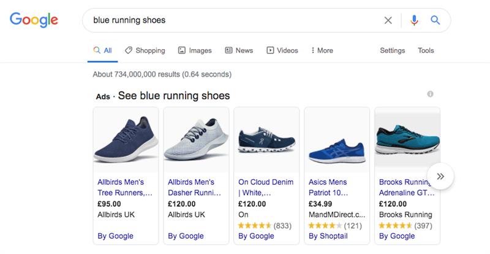Click the By Shoptail link
The image size is (490, 254).
(x=328, y=236)
